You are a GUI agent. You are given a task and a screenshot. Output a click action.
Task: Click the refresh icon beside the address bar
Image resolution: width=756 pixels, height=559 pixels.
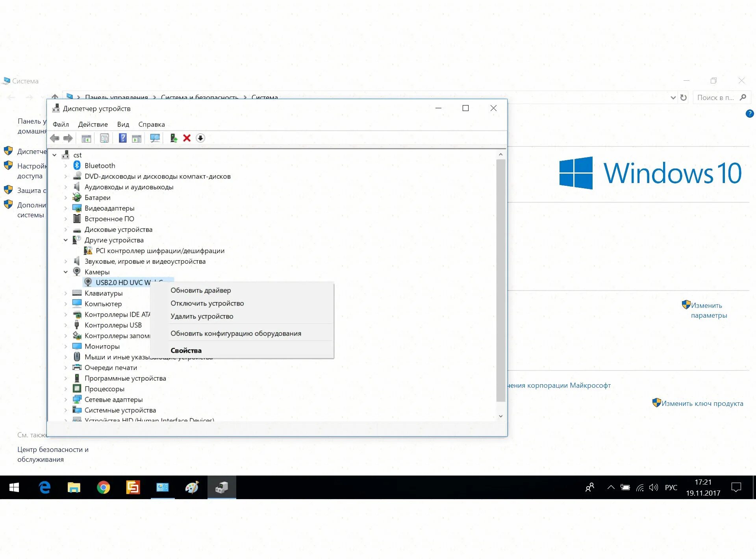684,98
